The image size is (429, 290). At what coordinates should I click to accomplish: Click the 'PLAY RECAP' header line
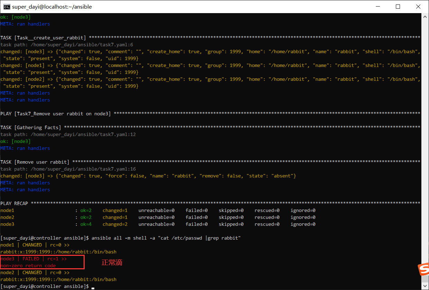click(210, 203)
